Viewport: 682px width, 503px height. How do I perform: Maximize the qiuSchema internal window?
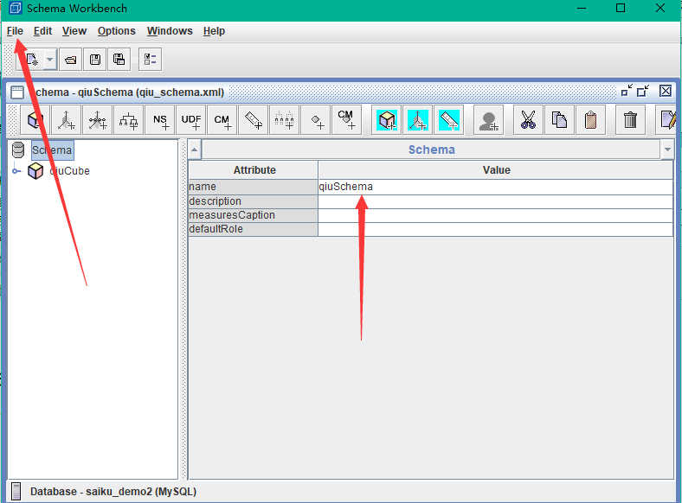coord(643,92)
